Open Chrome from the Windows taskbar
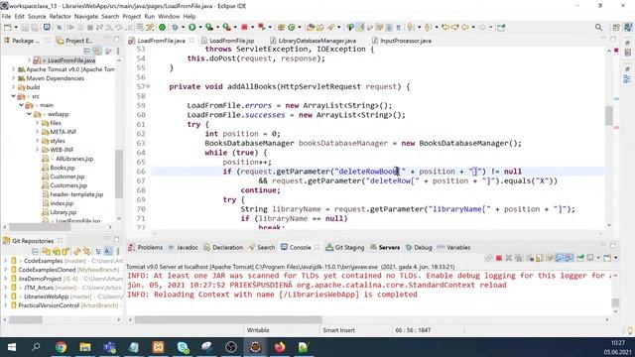The height and width of the screenshot is (357, 635). click(61, 347)
